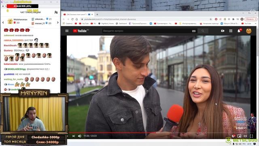Open the YouTube create video camera icon
259x146 pixels.
tap(223, 31)
